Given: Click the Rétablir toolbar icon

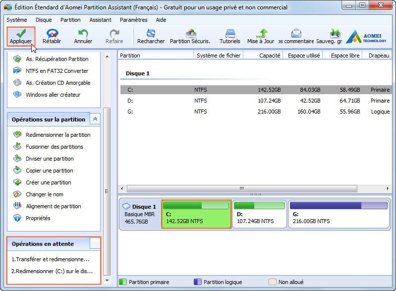Looking at the screenshot, I should 52,37.
